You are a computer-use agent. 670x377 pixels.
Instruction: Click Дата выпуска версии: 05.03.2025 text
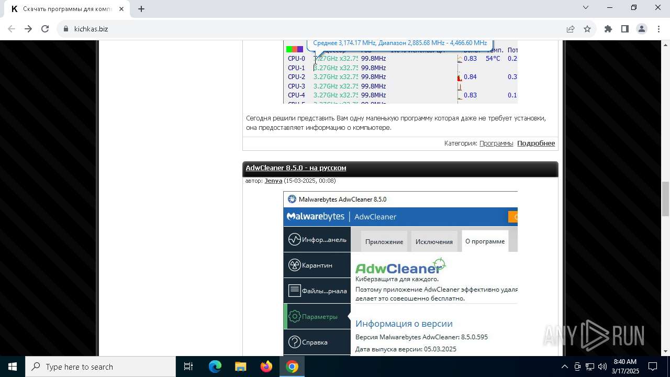click(406, 349)
